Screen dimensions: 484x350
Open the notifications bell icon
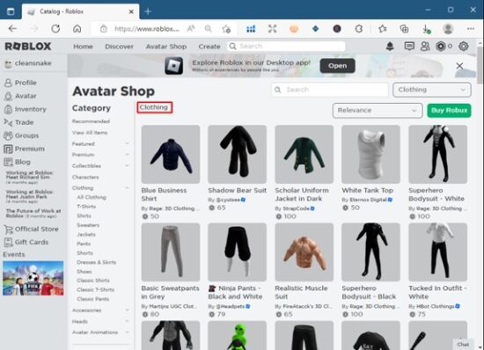pyautogui.click(x=390, y=47)
